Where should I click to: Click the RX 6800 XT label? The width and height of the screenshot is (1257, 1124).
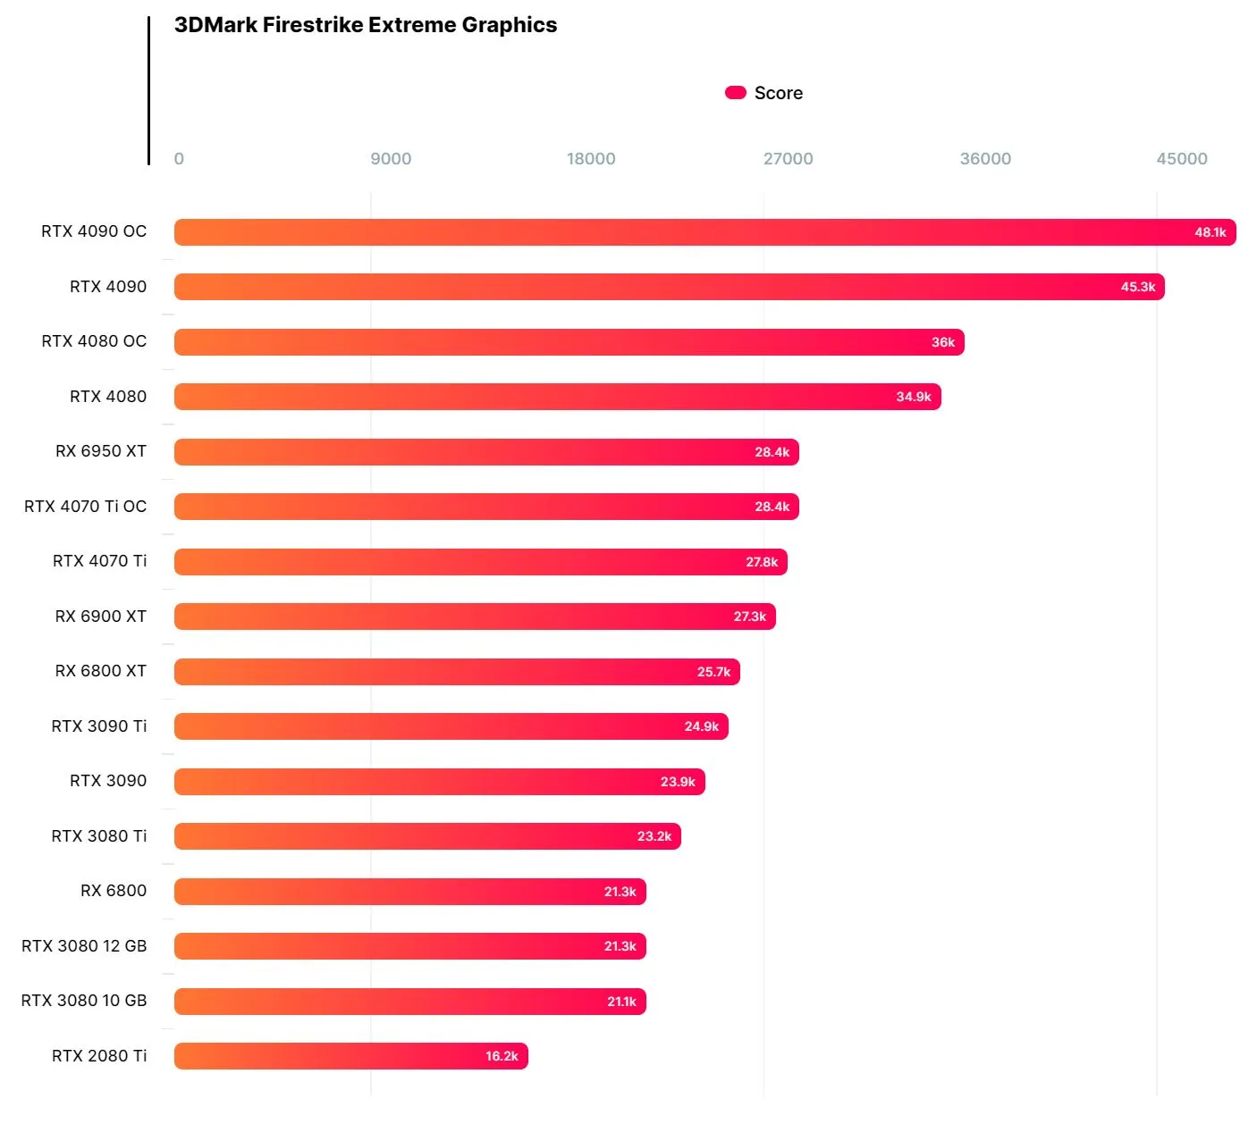101,671
